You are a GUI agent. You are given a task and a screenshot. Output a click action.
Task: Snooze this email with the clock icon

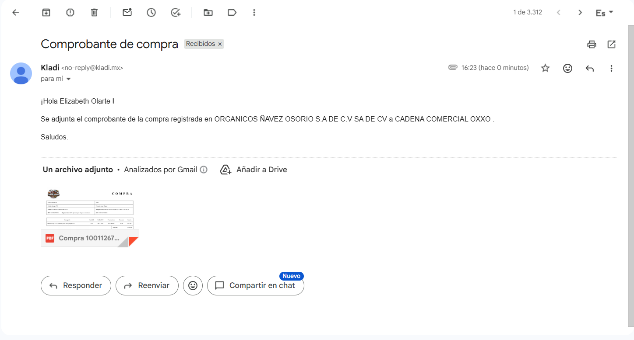pos(151,12)
